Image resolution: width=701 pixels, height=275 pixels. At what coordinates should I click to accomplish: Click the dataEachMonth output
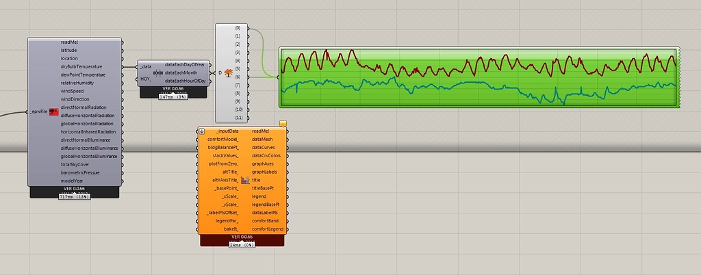point(181,73)
